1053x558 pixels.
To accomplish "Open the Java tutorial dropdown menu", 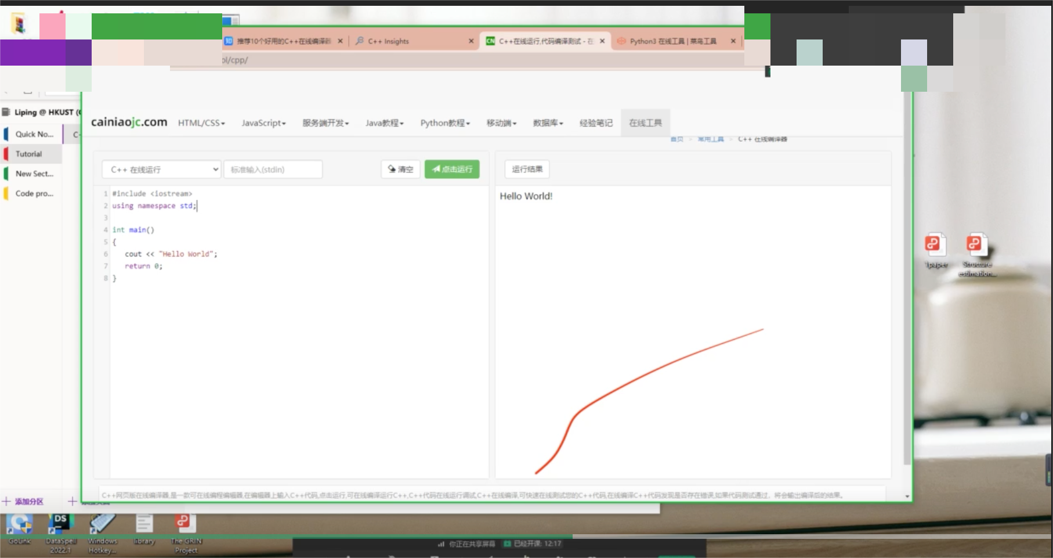I will [x=384, y=123].
